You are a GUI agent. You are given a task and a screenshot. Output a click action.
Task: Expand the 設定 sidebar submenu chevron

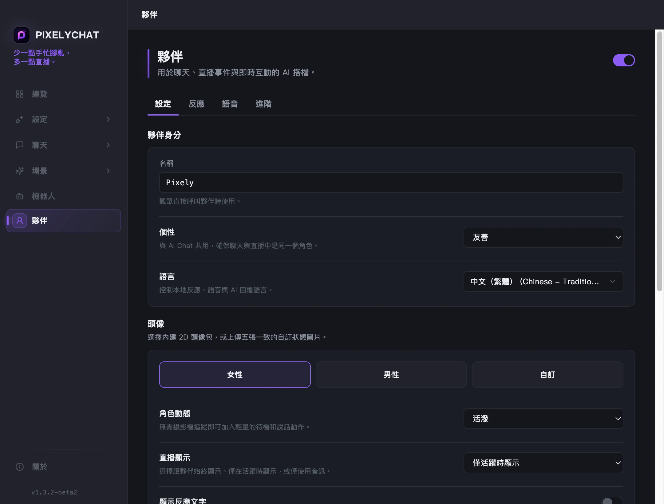108,119
